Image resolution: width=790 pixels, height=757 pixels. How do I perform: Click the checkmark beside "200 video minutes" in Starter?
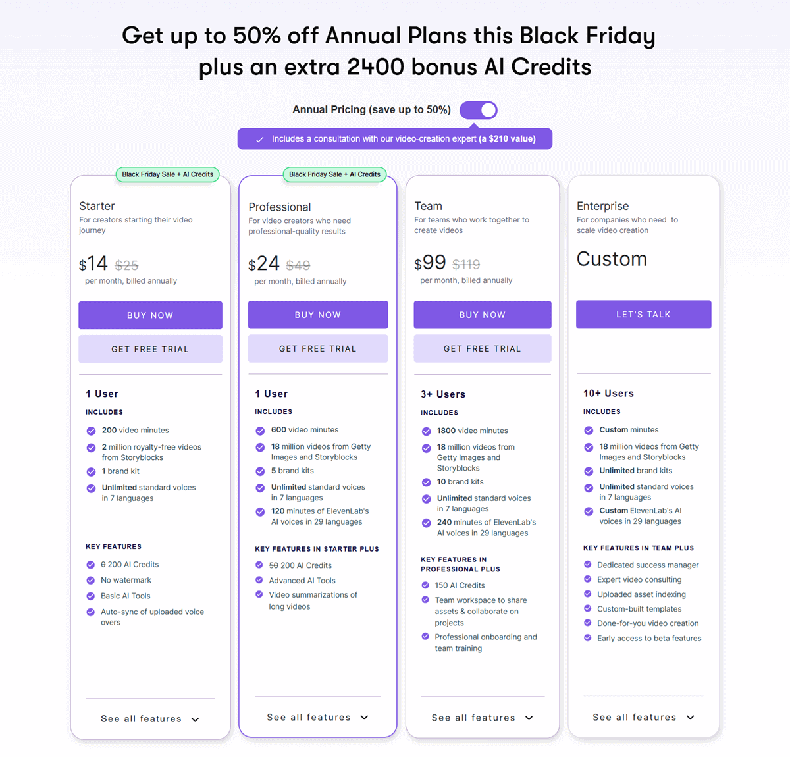pos(90,431)
